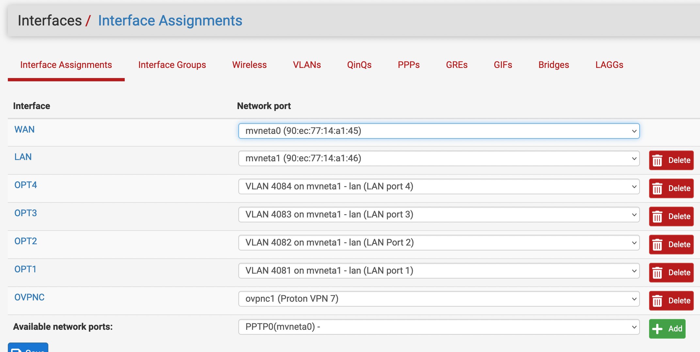Click the trash icon for OPT2

(657, 245)
